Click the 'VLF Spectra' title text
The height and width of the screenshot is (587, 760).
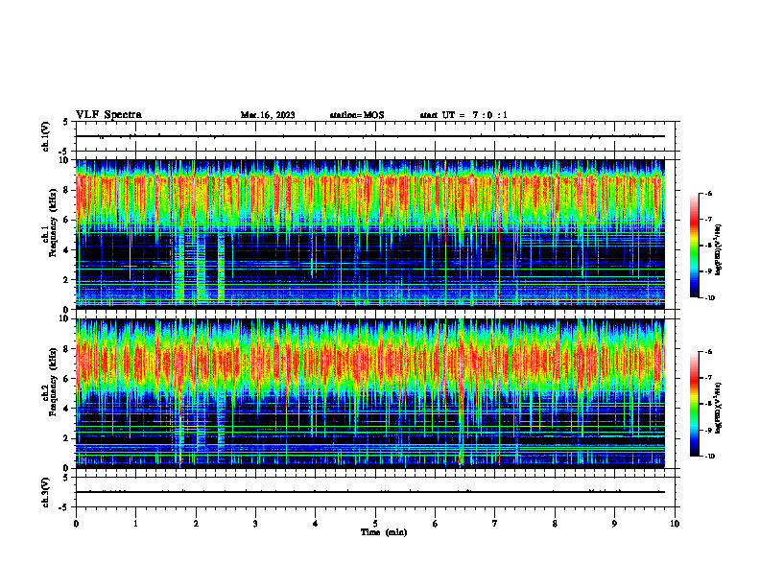point(108,115)
